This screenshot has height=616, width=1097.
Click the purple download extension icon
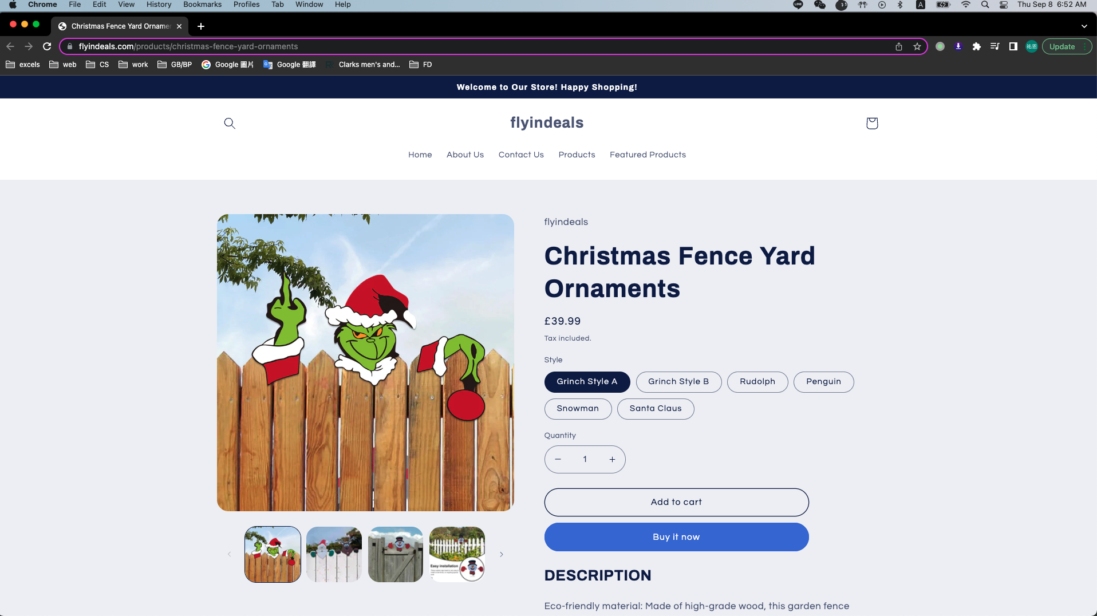[x=958, y=46]
